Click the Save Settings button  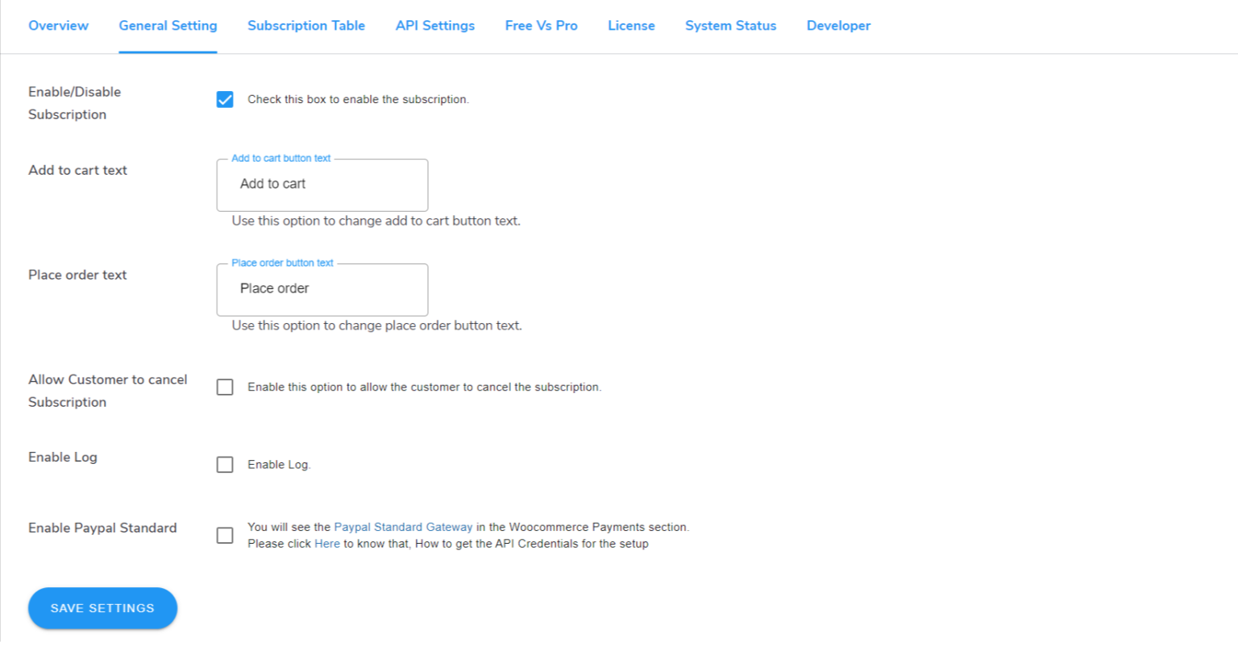[x=102, y=608]
